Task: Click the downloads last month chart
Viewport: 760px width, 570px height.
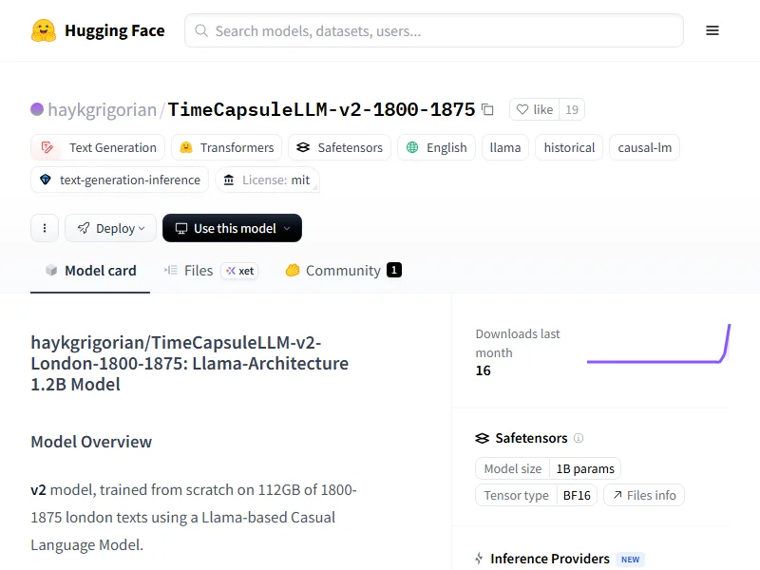Action: [657, 345]
